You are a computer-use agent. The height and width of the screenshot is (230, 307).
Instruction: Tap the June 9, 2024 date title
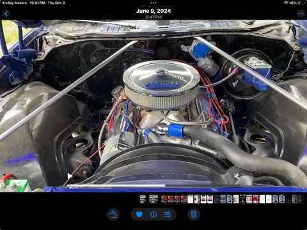click(153, 11)
